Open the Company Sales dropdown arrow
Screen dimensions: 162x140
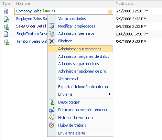tap(110, 11)
